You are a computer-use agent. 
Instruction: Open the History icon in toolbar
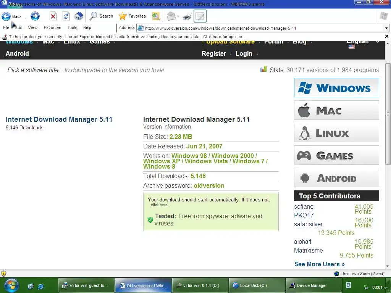tap(156, 16)
